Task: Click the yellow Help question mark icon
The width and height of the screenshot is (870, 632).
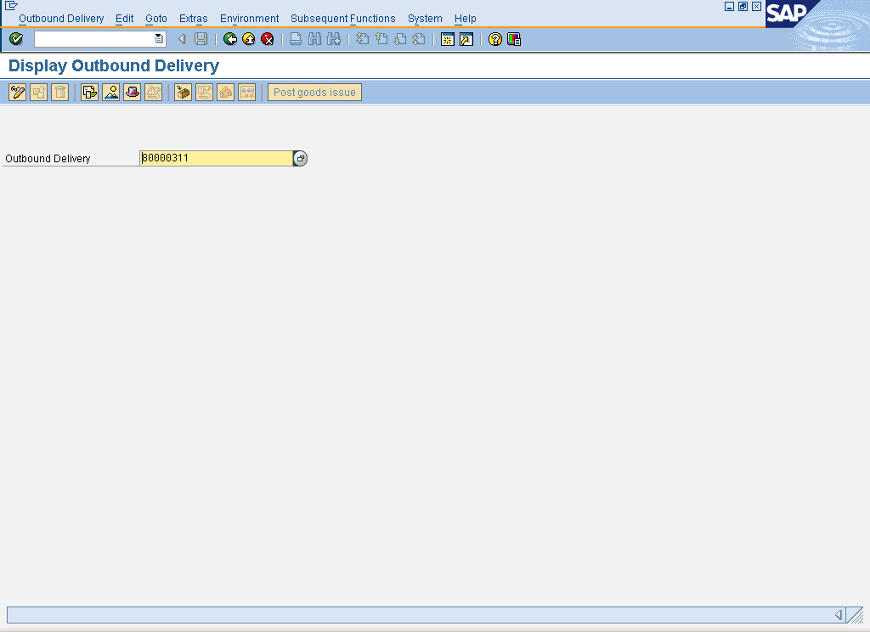Action: point(495,39)
